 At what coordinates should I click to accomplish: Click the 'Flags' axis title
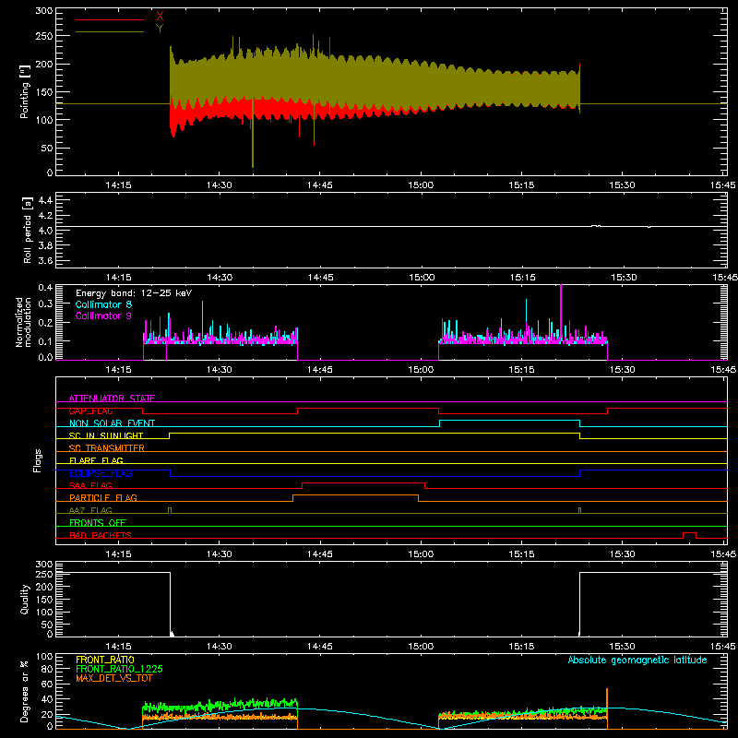(x=37, y=460)
